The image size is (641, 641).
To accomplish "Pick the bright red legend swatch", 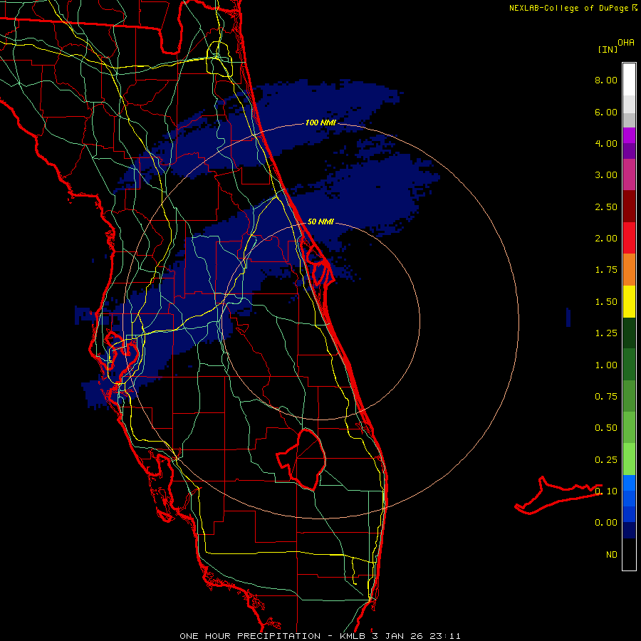I will pos(629,238).
